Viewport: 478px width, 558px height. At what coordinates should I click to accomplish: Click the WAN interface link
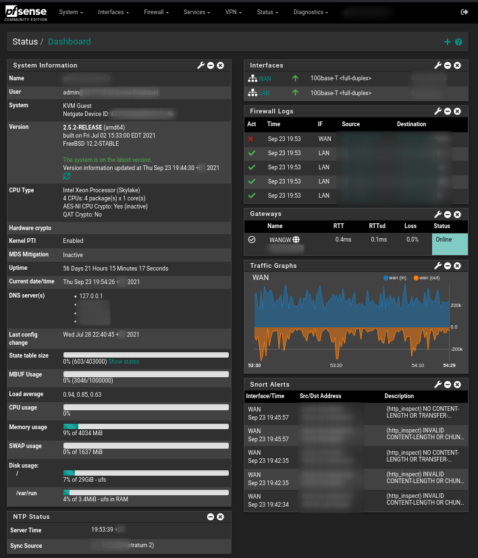(264, 78)
